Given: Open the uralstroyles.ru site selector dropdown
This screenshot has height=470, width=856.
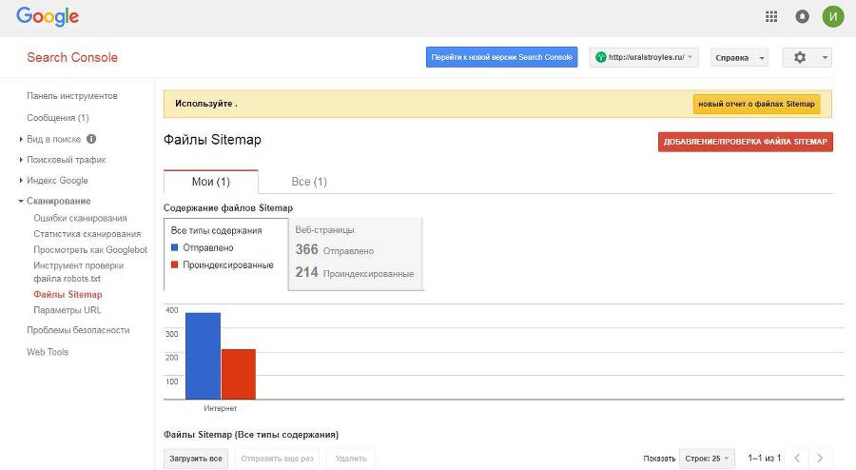Looking at the screenshot, I should pyautogui.click(x=644, y=57).
